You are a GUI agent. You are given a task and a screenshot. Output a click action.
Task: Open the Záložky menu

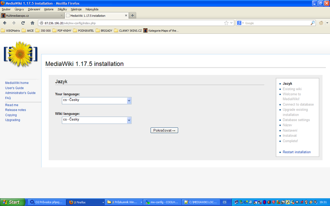pos(62,9)
